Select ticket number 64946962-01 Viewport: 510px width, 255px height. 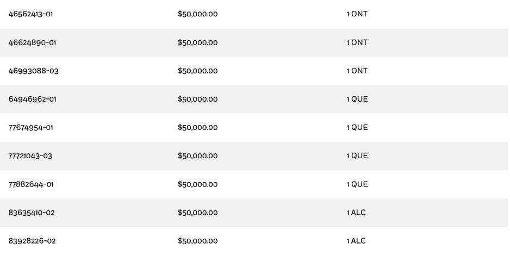point(32,99)
